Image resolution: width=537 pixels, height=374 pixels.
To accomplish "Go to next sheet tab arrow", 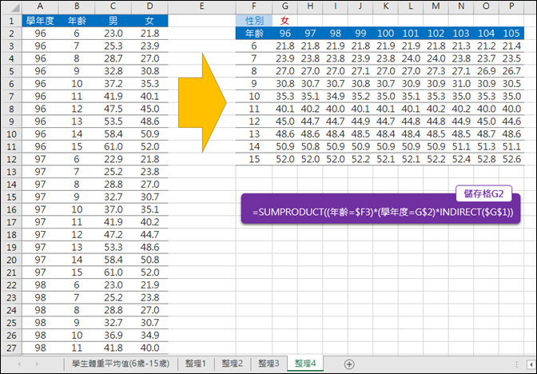I will 37,364.
